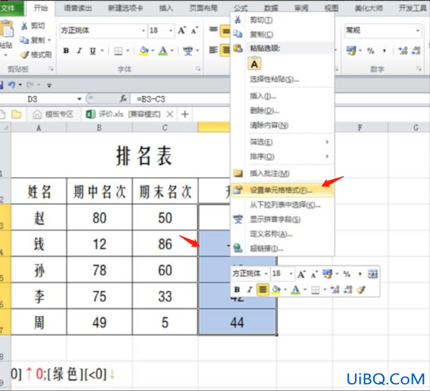Expand the Name Box dropdown arrow
Image resolution: width=430 pixels, height=391 pixels.
pos(79,99)
